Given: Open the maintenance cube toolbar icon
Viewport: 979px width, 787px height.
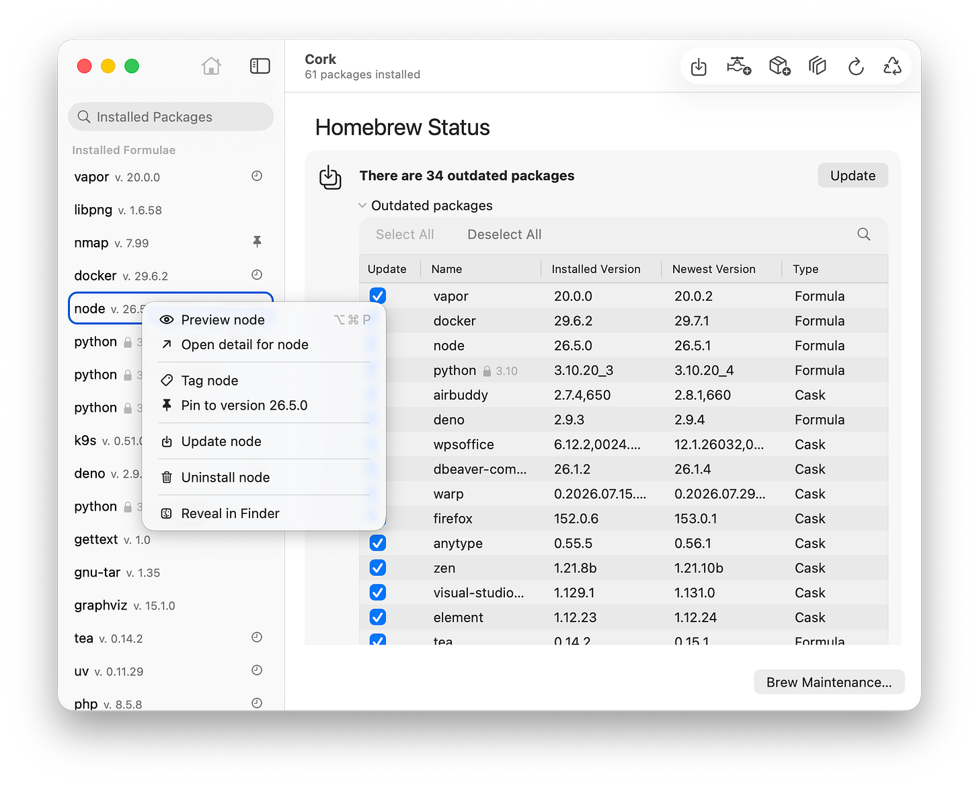Looking at the screenshot, I should click(x=818, y=66).
